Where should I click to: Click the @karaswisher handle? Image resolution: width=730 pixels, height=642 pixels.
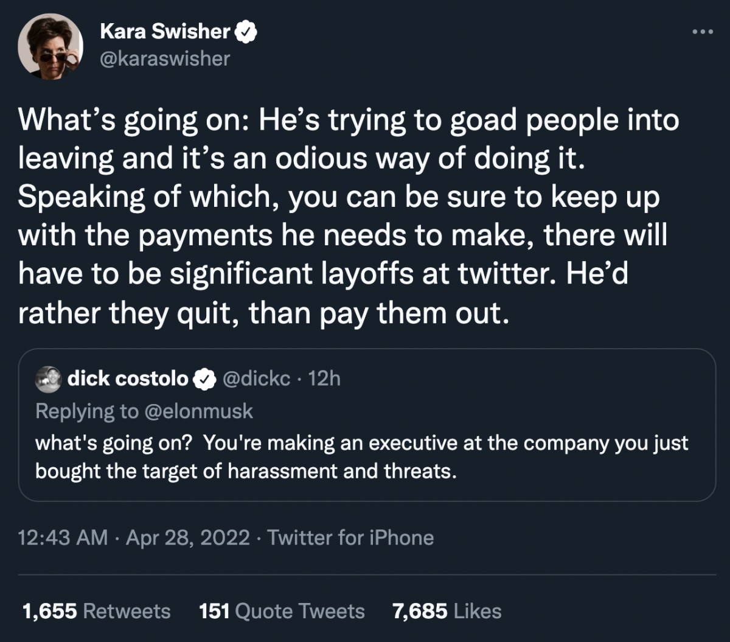(165, 58)
